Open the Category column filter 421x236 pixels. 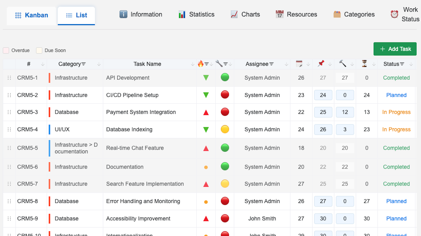pyautogui.click(x=84, y=64)
